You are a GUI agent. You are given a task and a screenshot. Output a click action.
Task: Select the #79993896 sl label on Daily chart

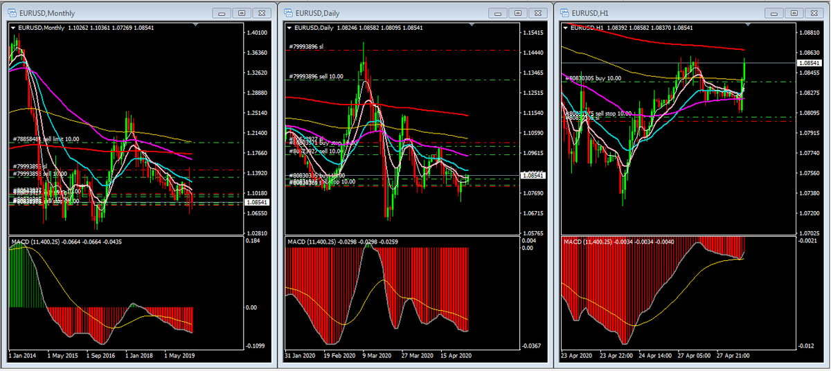pyautogui.click(x=307, y=46)
